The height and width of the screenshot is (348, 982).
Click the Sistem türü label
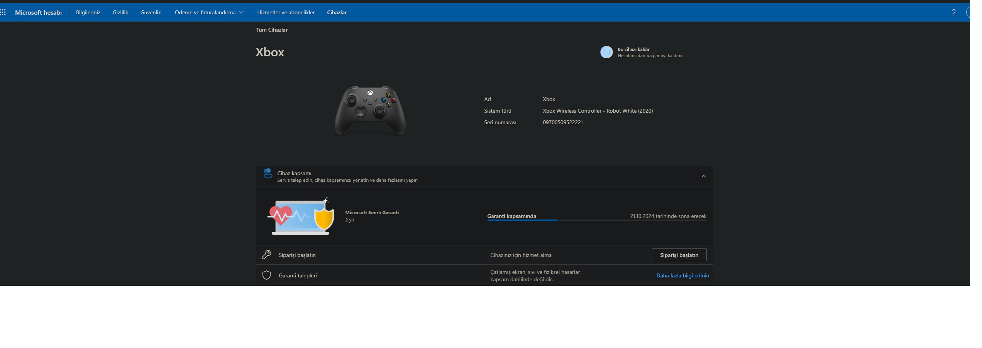(498, 111)
